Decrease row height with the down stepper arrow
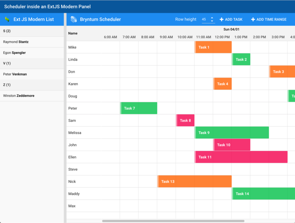This screenshot has height=223, width=295. point(212,21)
